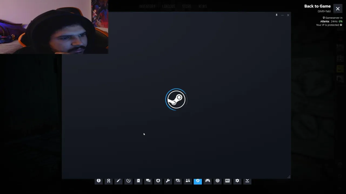The image size is (346, 194).
Task: Open the dimmed INVENTORY menu tab
Action: 147,6
